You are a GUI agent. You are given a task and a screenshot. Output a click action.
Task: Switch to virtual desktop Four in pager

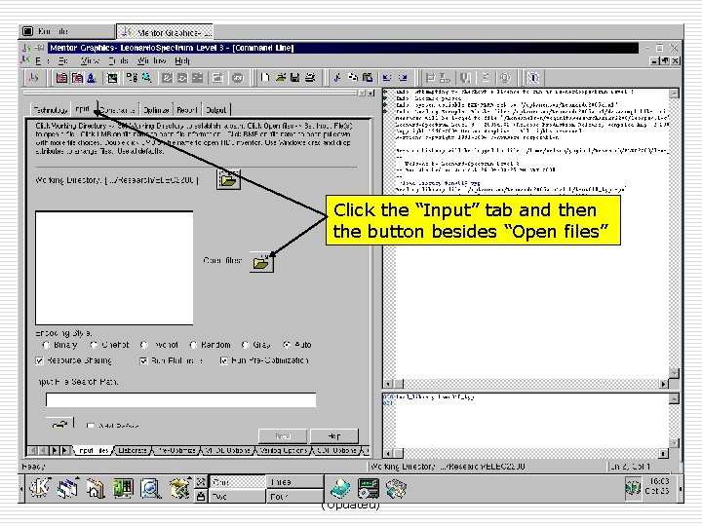tap(295, 496)
